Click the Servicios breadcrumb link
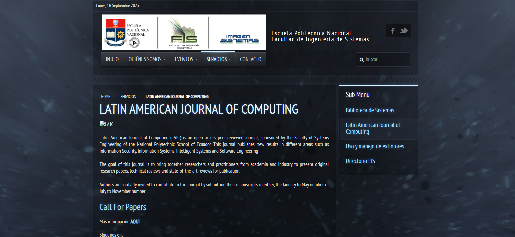This screenshot has height=237, width=515. [x=128, y=97]
